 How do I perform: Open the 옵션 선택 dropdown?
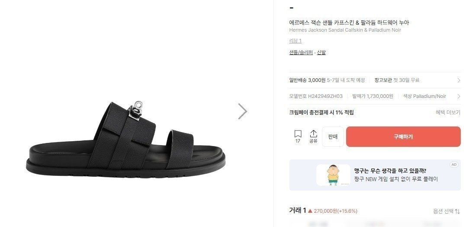click(443, 211)
